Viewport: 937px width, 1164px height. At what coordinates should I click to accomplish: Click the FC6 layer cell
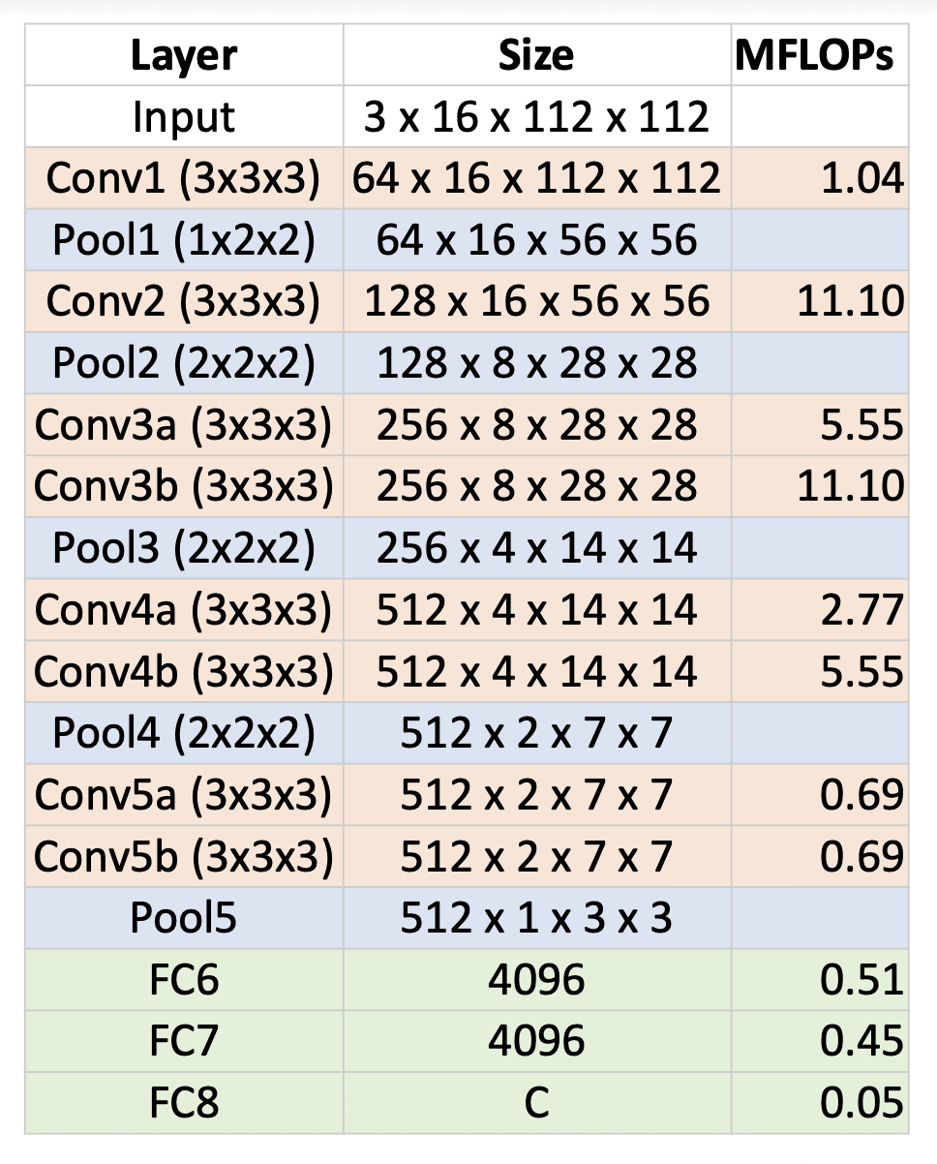[x=183, y=979]
